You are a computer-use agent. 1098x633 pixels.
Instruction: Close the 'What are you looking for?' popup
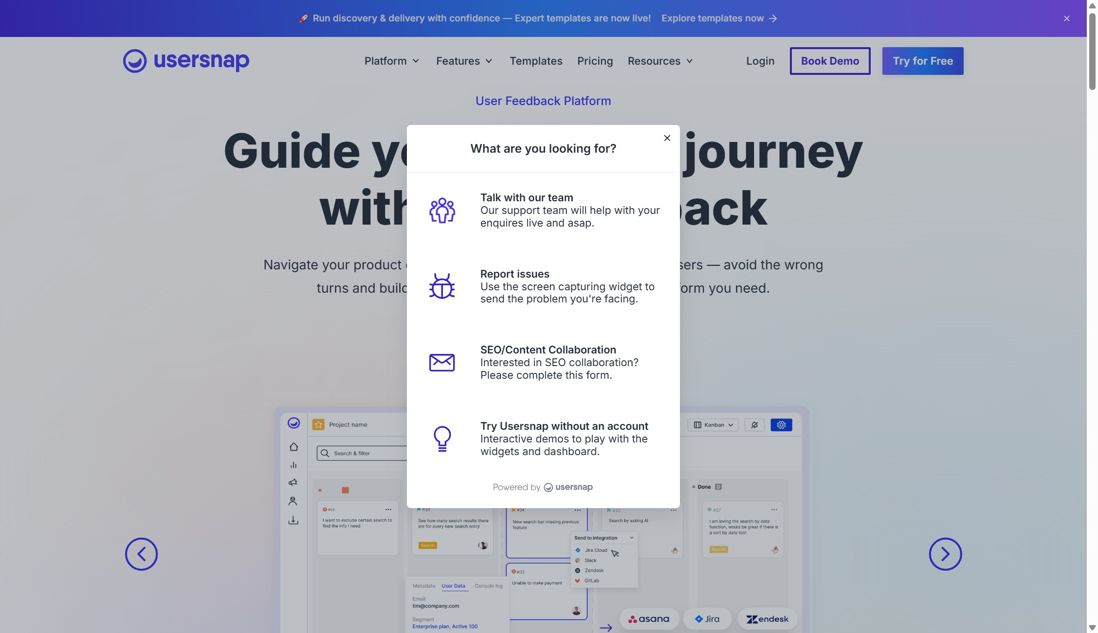(x=667, y=138)
